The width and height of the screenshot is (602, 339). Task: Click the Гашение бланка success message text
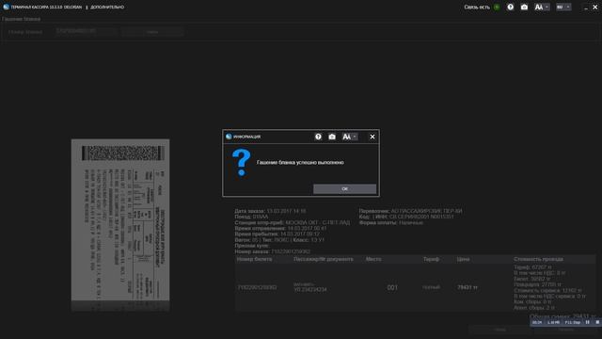pos(300,163)
